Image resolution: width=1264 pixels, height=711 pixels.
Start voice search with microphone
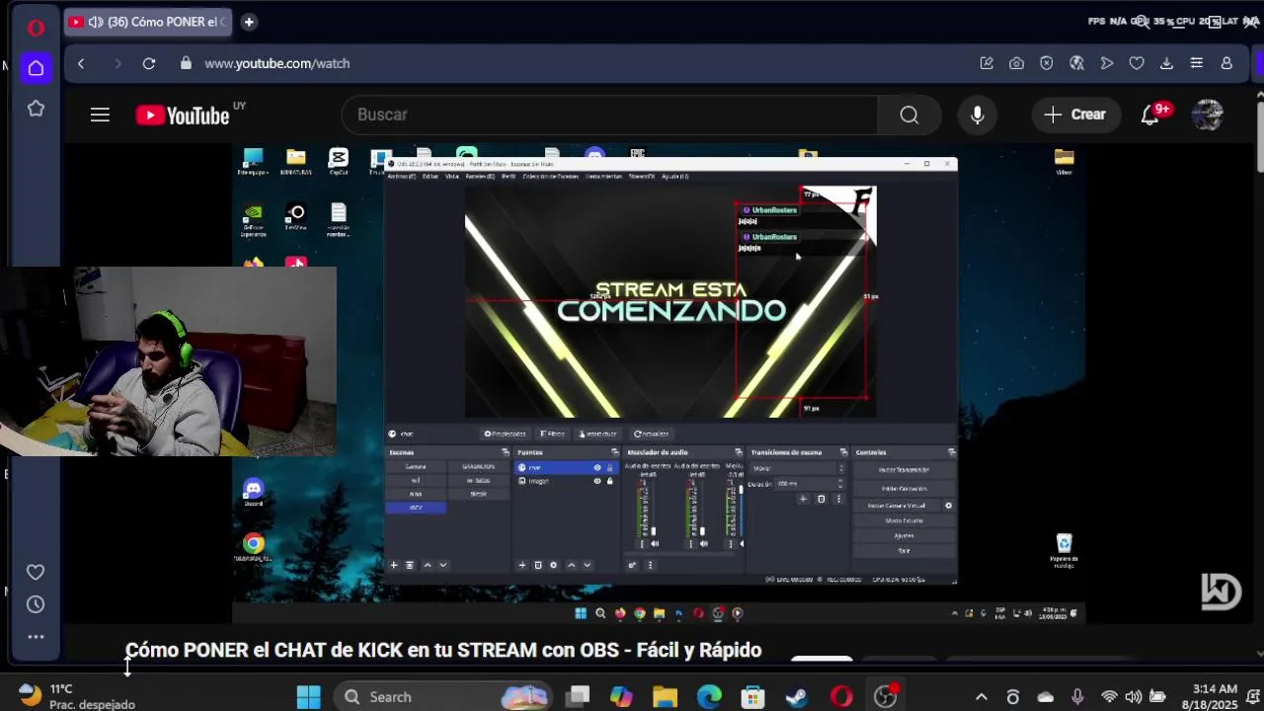pyautogui.click(x=977, y=115)
